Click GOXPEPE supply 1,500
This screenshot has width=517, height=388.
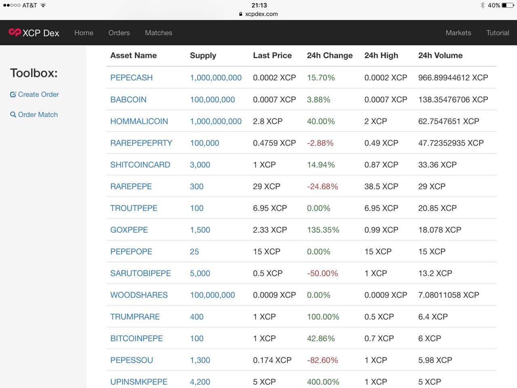coord(200,230)
